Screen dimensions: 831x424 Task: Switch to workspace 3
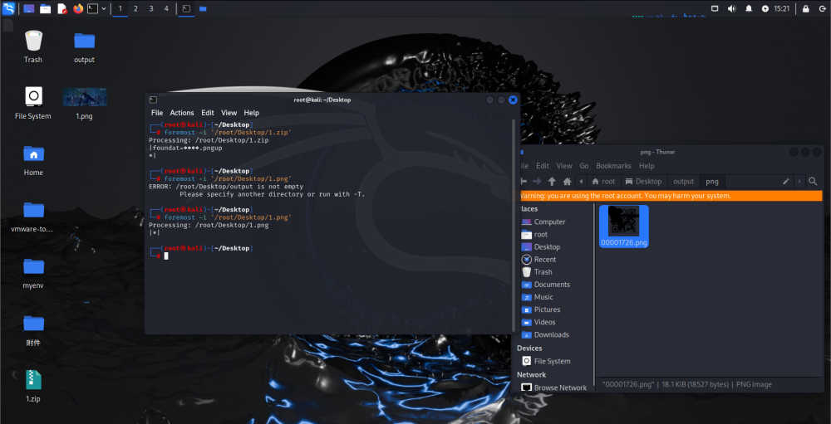(x=151, y=8)
